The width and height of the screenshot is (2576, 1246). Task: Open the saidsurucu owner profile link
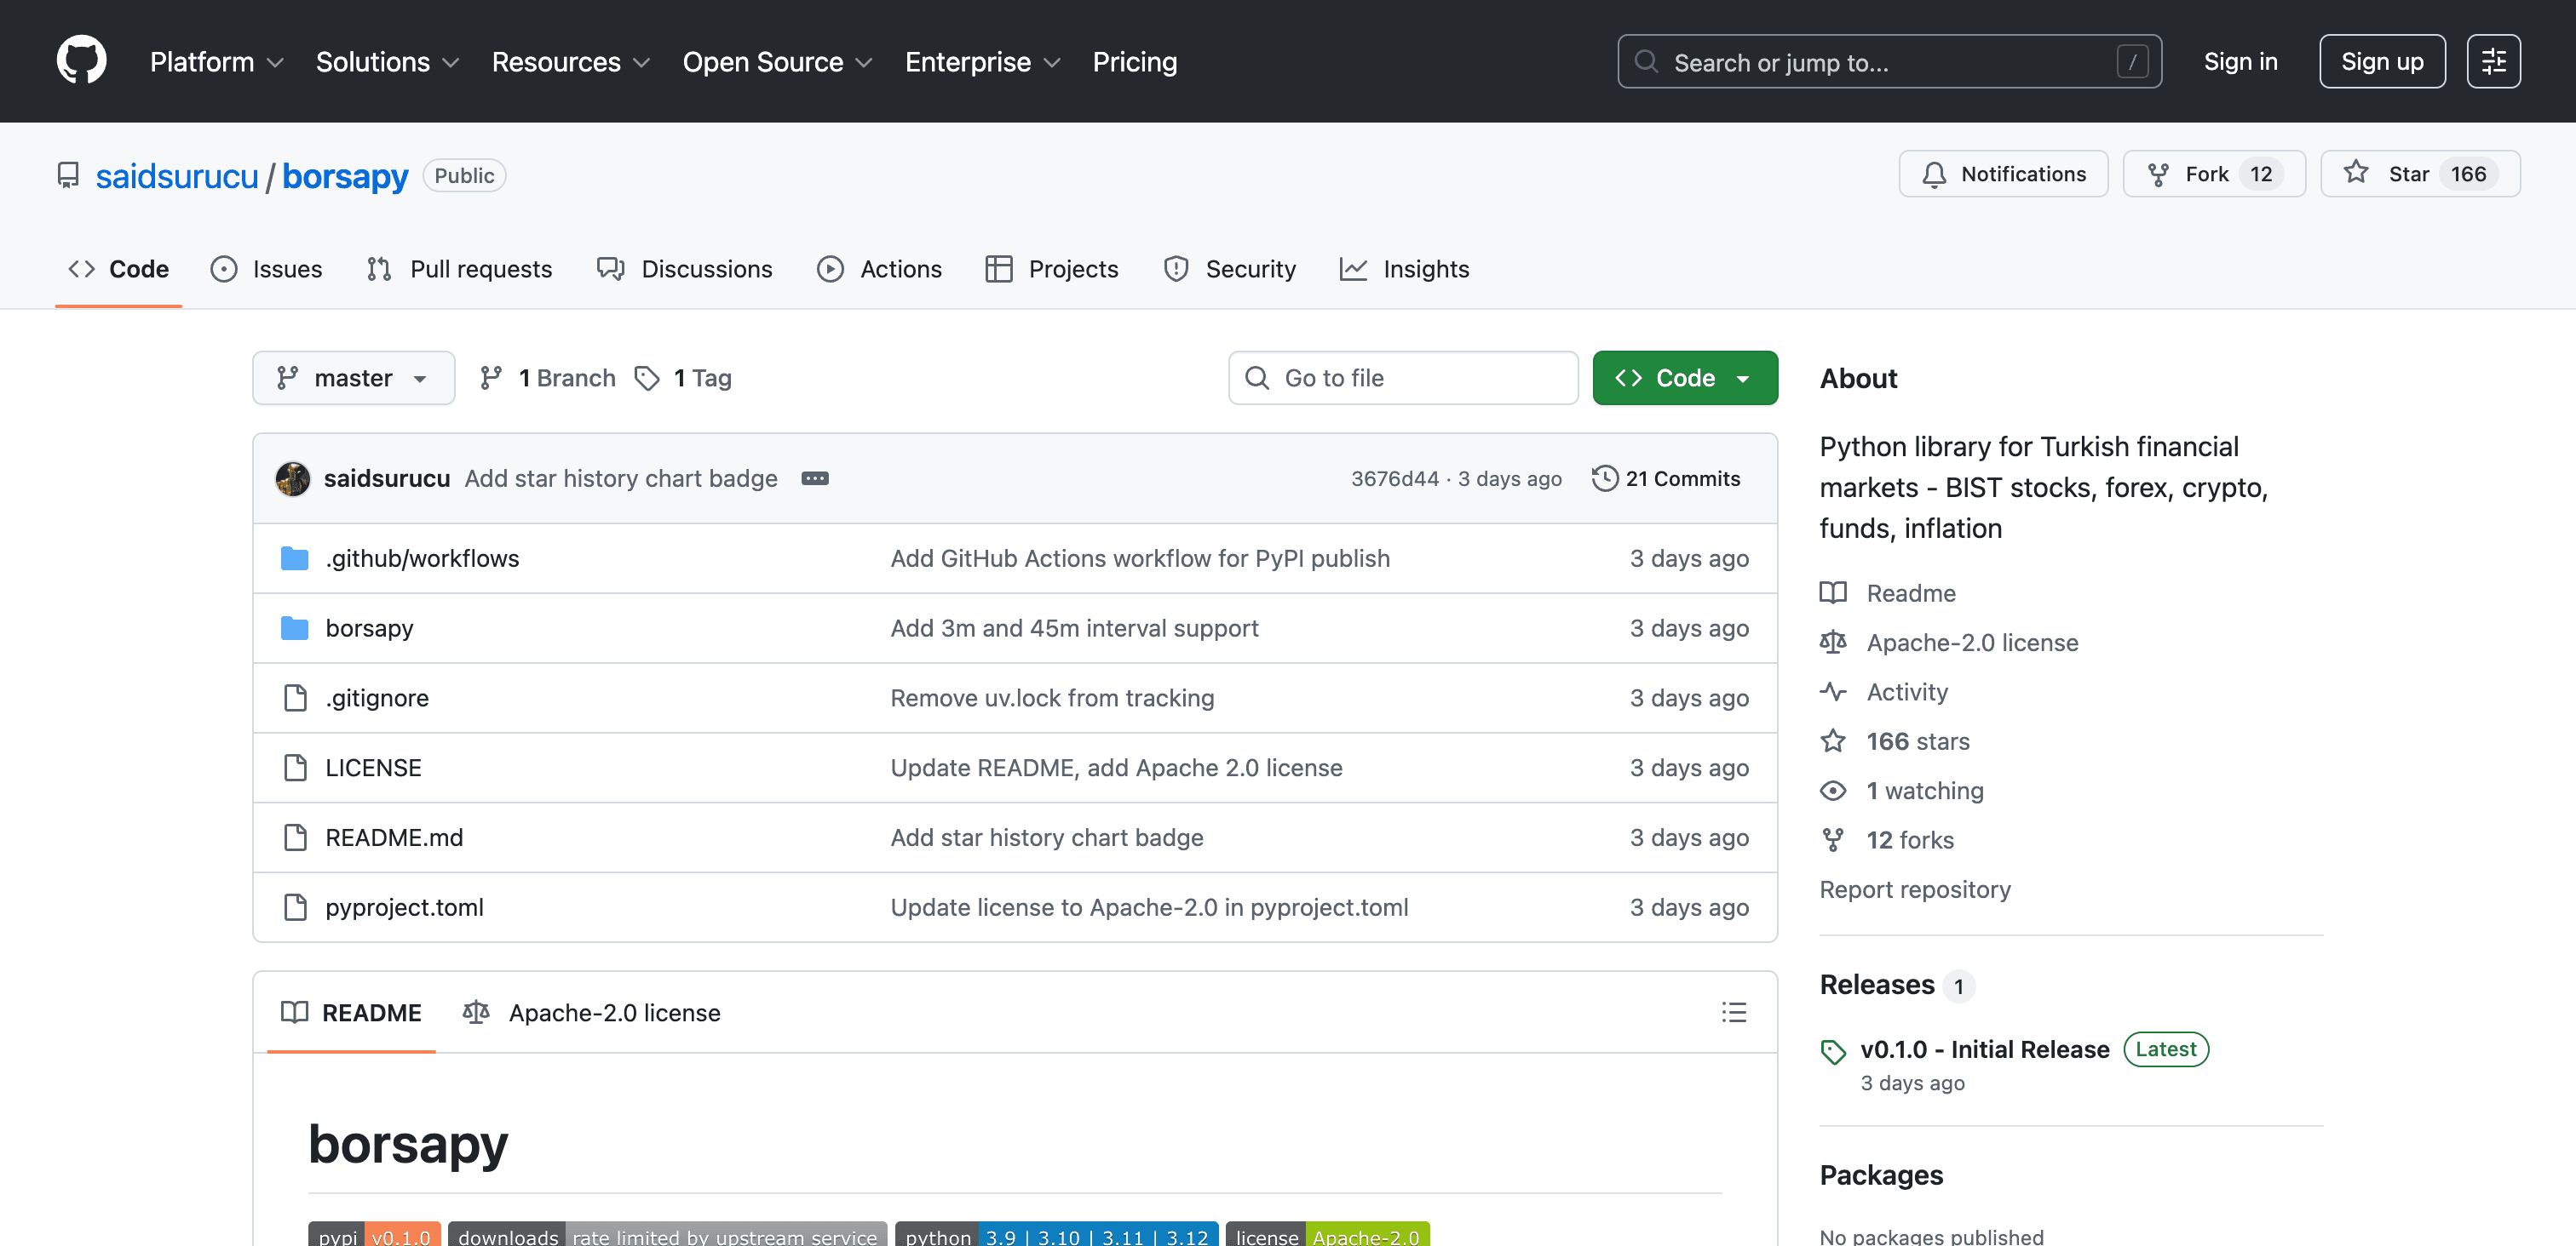pyautogui.click(x=177, y=176)
